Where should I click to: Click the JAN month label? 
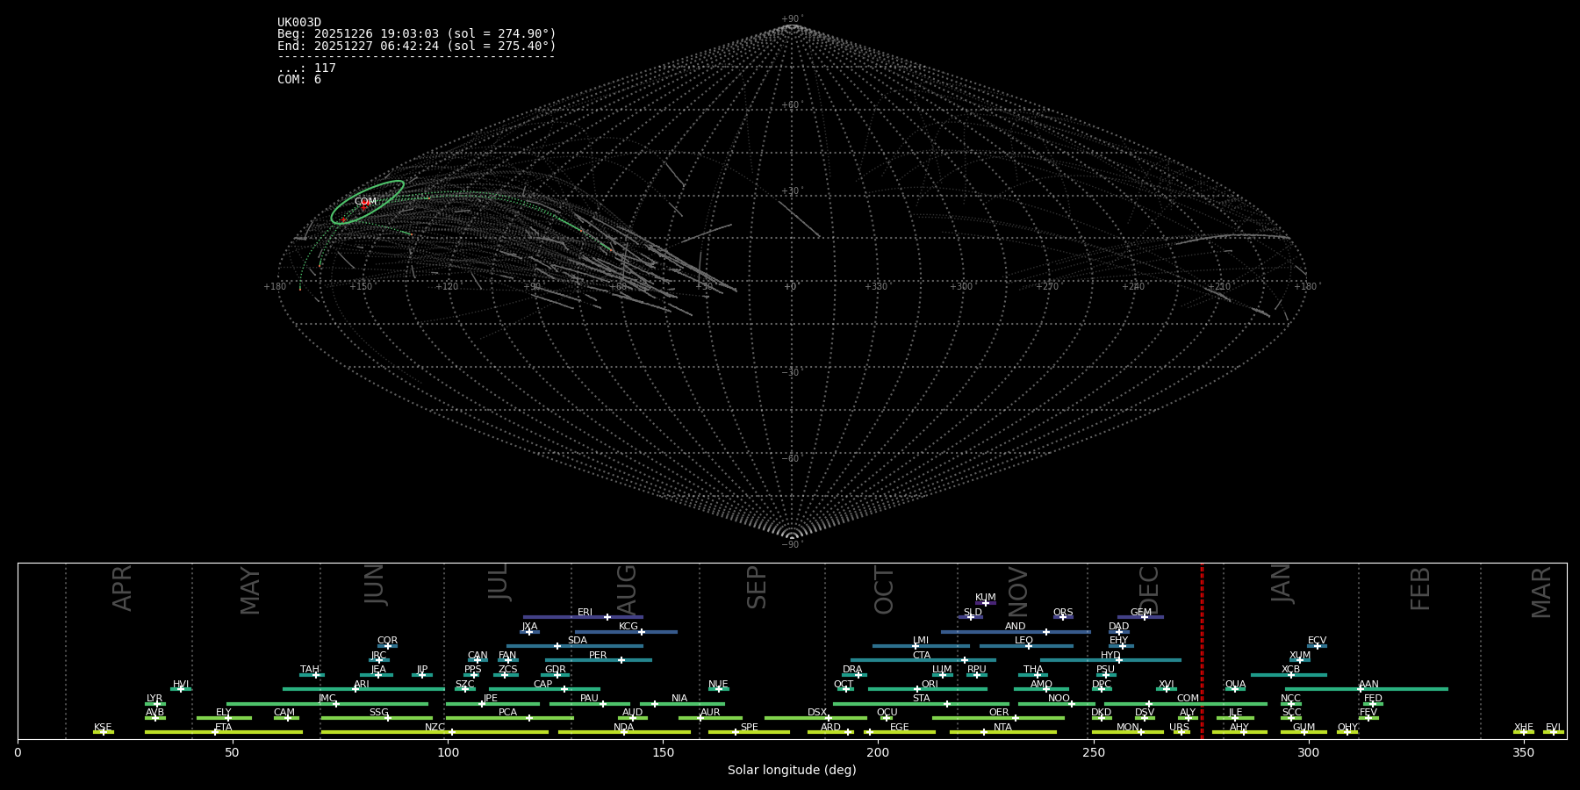pyautogui.click(x=1282, y=583)
